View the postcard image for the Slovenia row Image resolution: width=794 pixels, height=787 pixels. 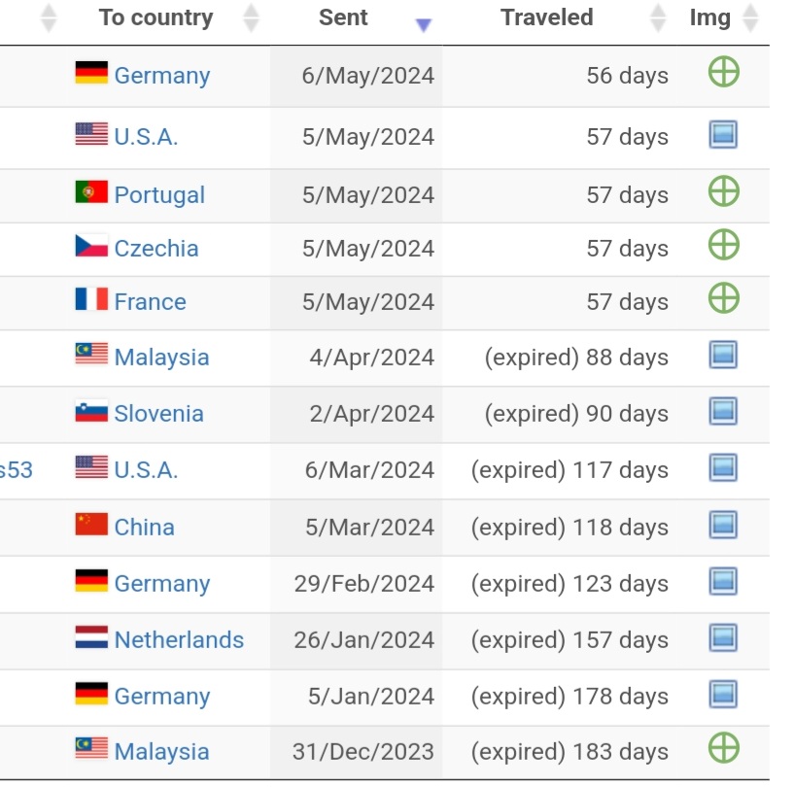[x=723, y=411]
